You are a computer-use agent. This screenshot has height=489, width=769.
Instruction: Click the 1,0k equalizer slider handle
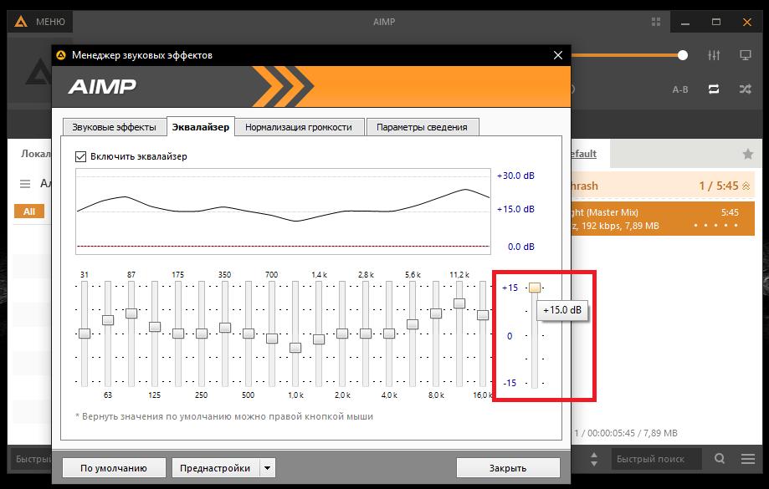click(x=295, y=348)
